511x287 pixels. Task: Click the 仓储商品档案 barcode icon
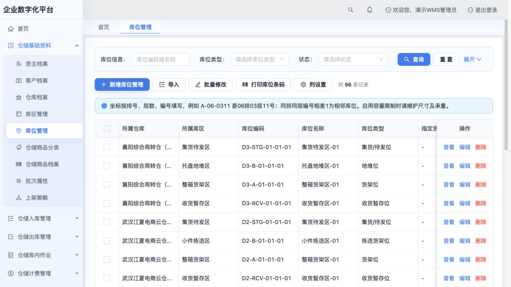pos(18,164)
